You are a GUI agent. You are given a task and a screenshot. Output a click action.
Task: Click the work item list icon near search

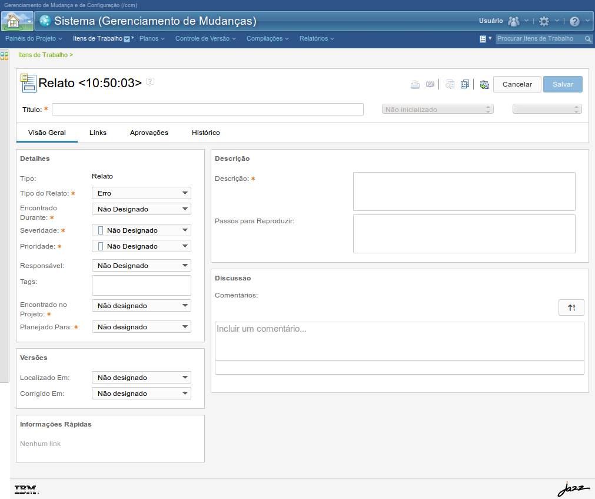tap(483, 39)
